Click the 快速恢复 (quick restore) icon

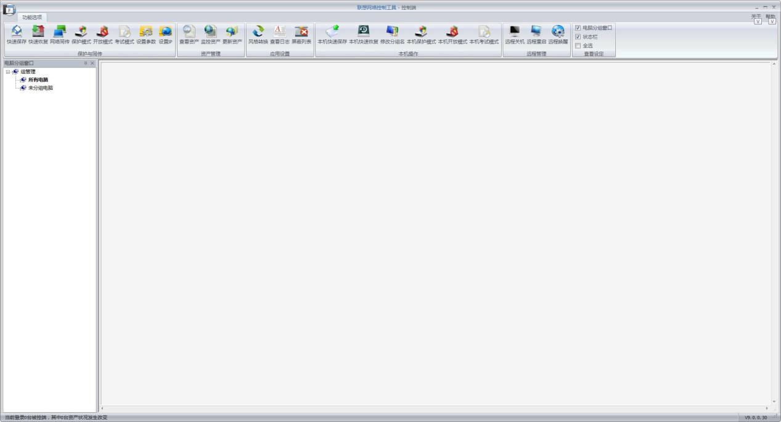tap(38, 35)
